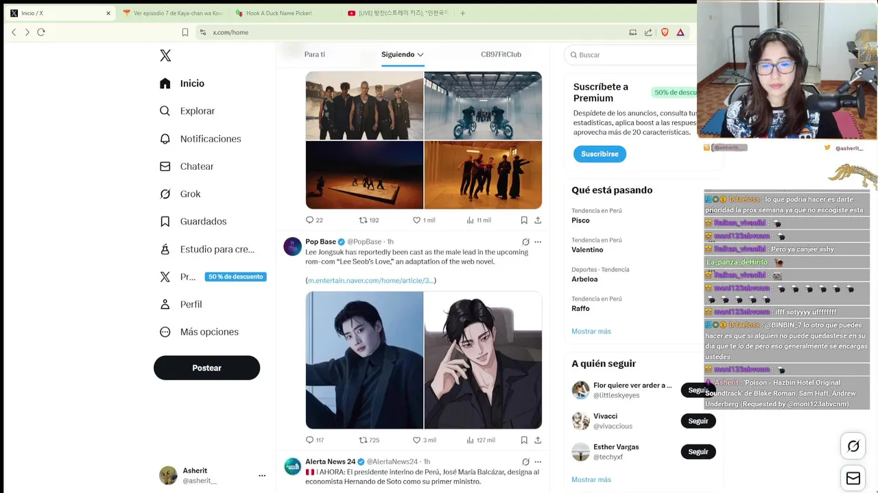The width and height of the screenshot is (878, 493).
Task: Reload the browser page
Action: [x=41, y=32]
